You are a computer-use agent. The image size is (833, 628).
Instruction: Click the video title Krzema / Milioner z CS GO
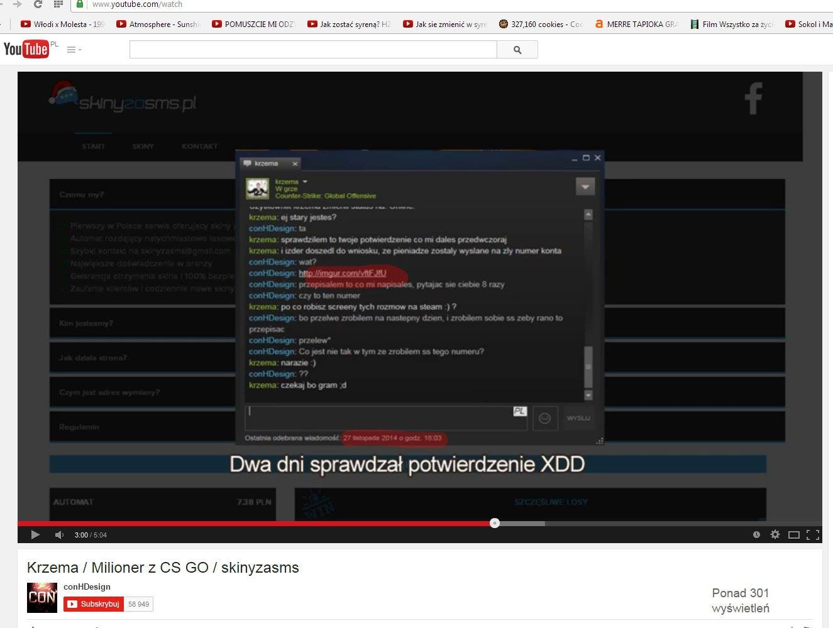click(x=163, y=568)
